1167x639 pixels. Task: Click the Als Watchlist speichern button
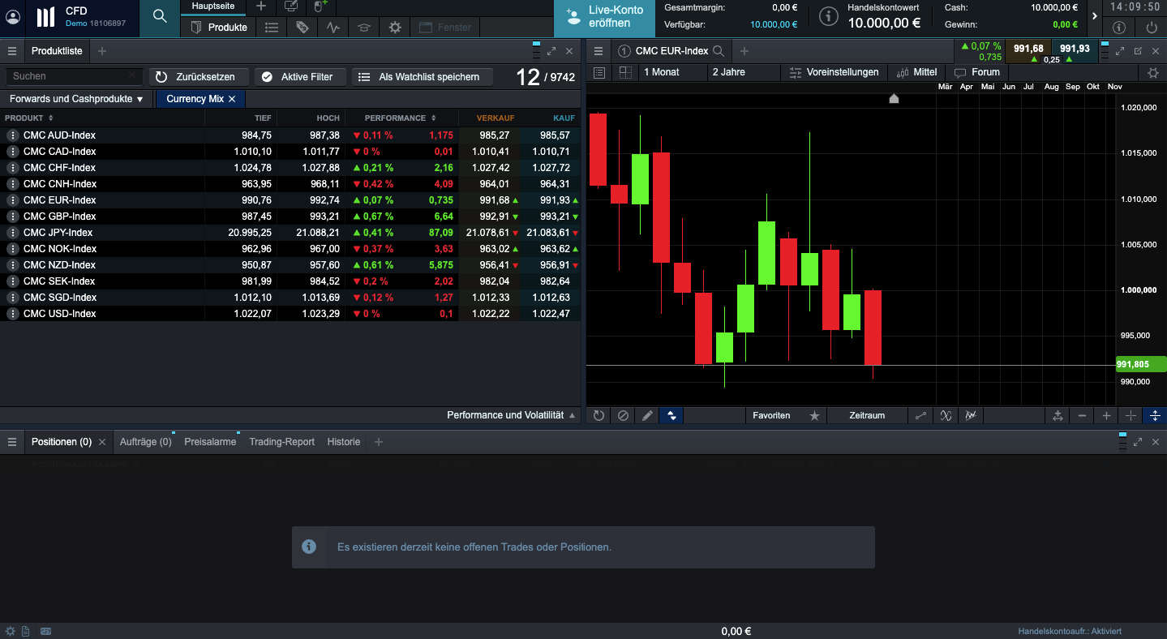pos(421,76)
